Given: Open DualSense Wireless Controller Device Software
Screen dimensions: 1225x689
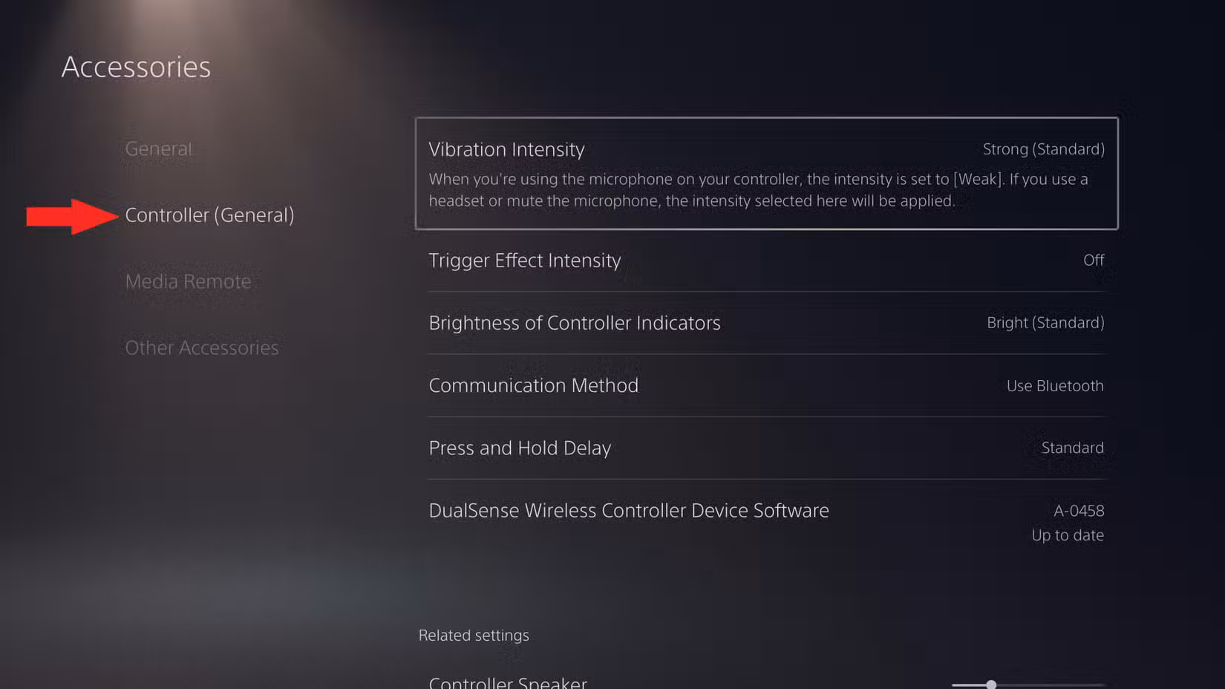Looking at the screenshot, I should pyautogui.click(x=766, y=523).
